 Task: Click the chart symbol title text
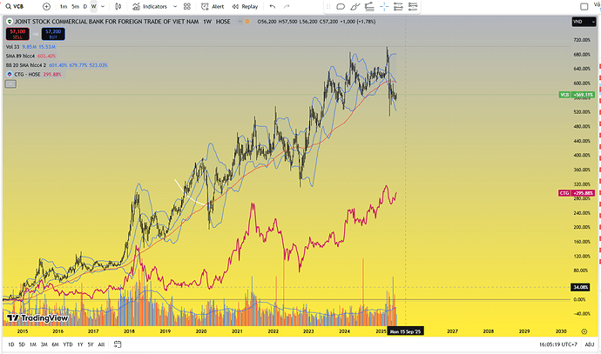(x=106, y=22)
